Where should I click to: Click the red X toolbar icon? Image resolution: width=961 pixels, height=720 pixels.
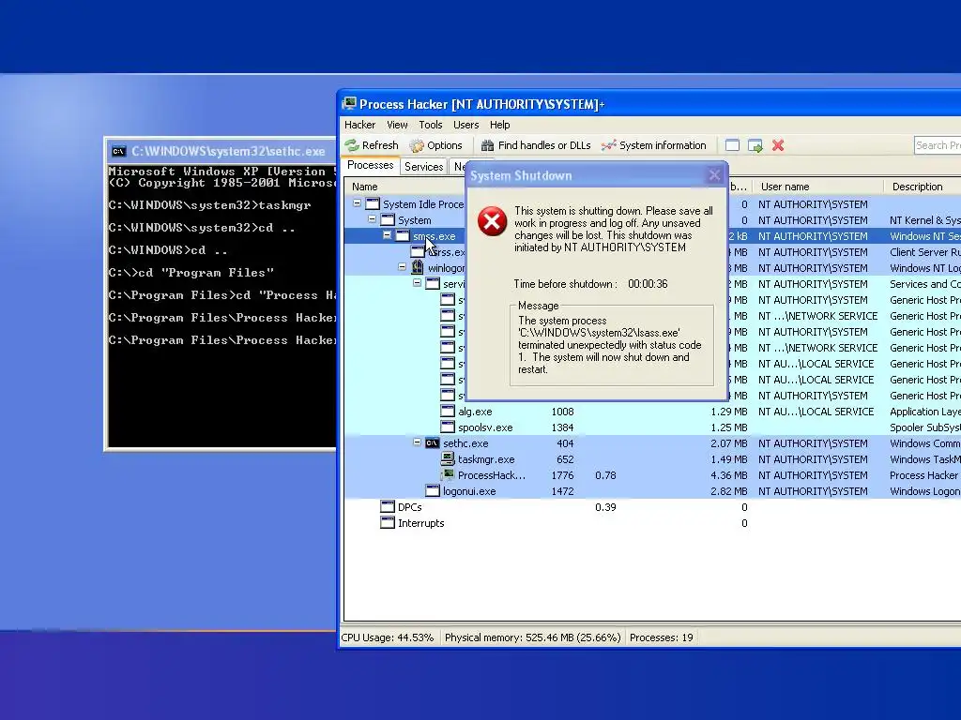778,145
